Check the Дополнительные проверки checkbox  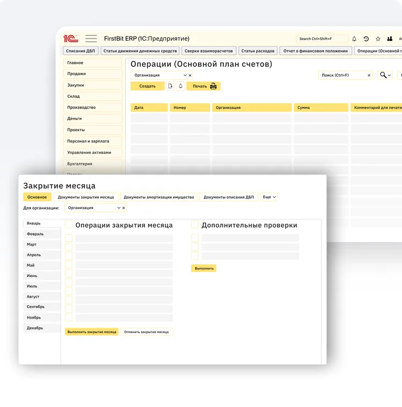click(195, 225)
